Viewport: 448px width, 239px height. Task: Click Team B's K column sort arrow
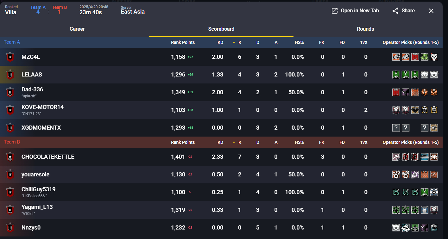234,142
